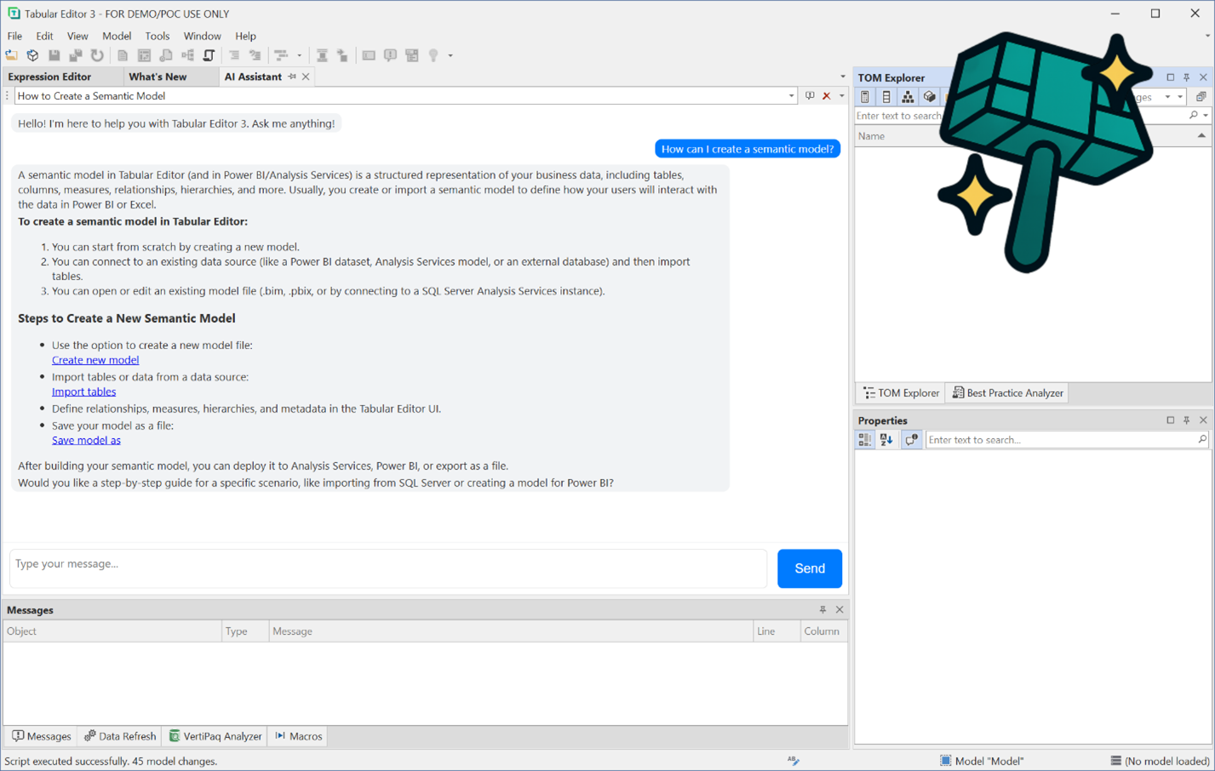Click the Create new model link
Image resolution: width=1215 pixels, height=771 pixels.
(95, 359)
